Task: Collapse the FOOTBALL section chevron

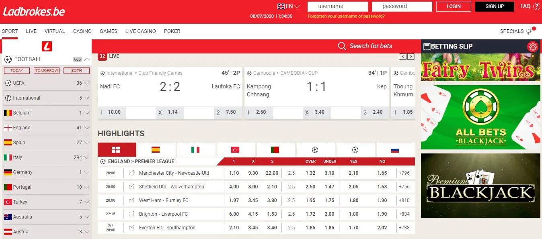Action: pyautogui.click(x=87, y=59)
